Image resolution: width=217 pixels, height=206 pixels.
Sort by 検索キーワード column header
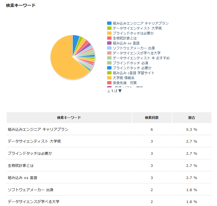[69, 118]
